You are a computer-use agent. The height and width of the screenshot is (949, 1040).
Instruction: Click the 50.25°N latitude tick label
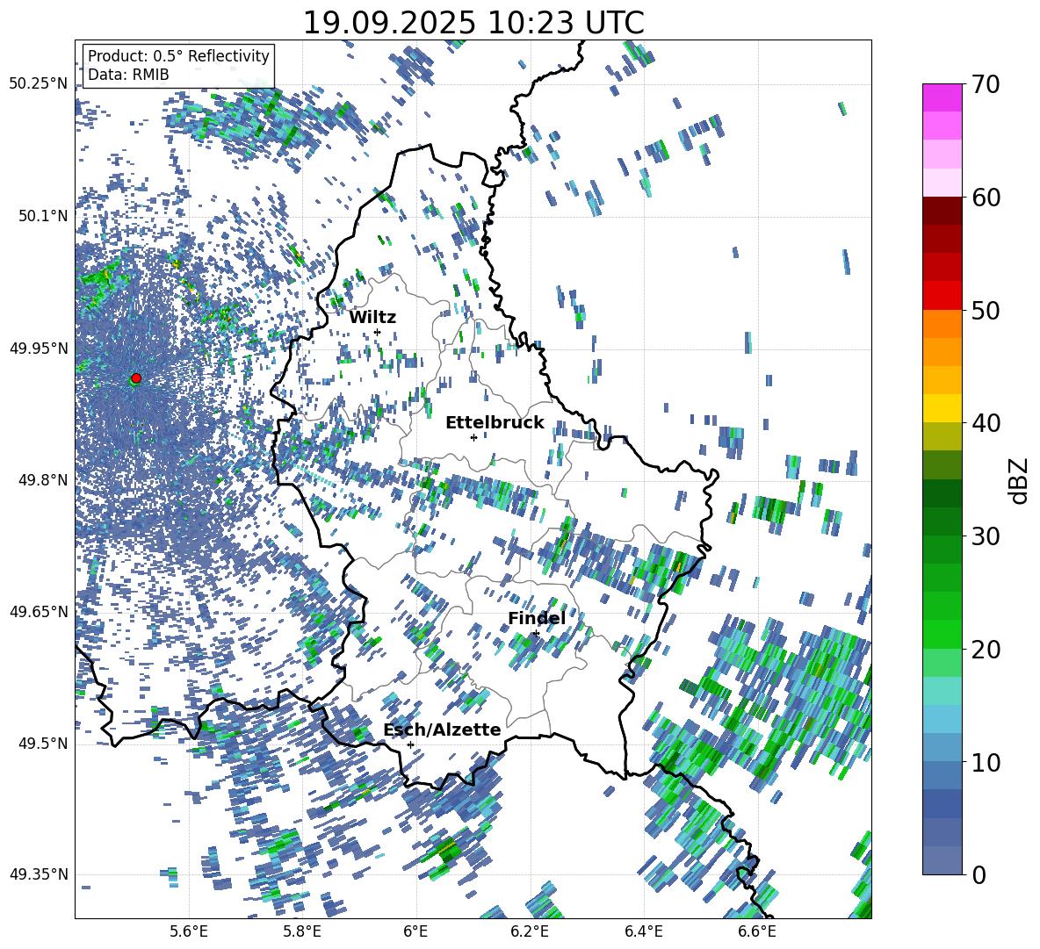click(x=39, y=84)
